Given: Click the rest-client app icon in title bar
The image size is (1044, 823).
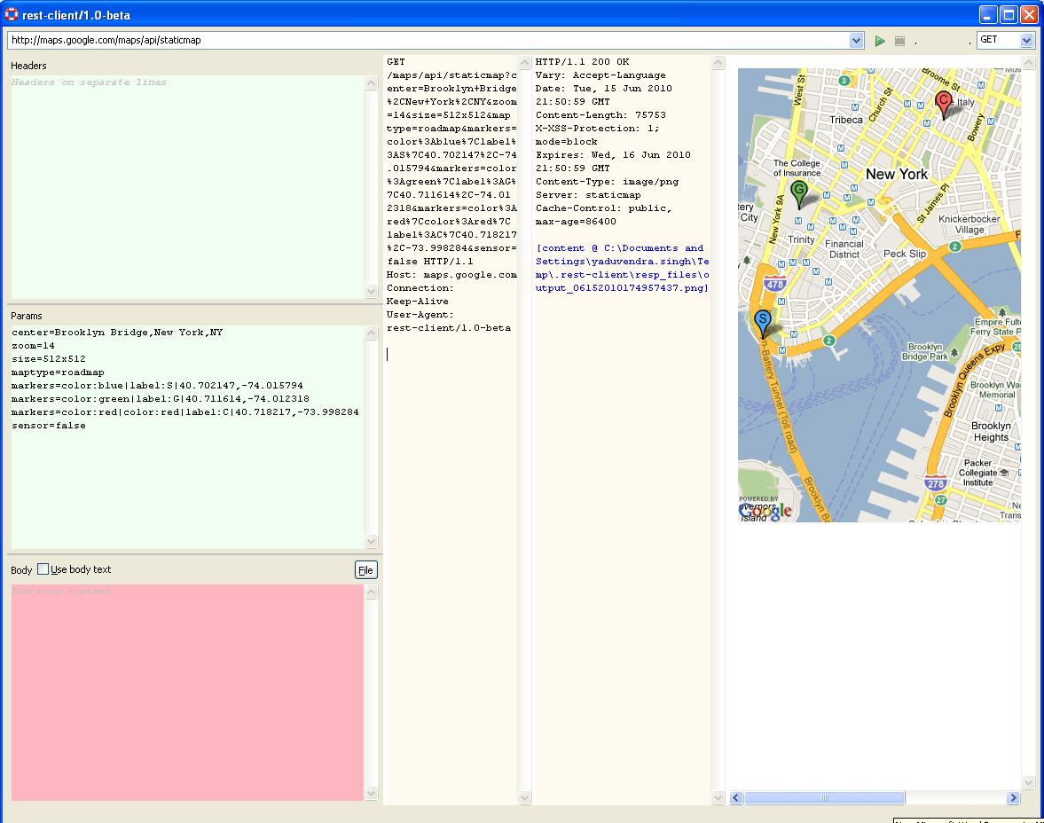Looking at the screenshot, I should point(12,14).
